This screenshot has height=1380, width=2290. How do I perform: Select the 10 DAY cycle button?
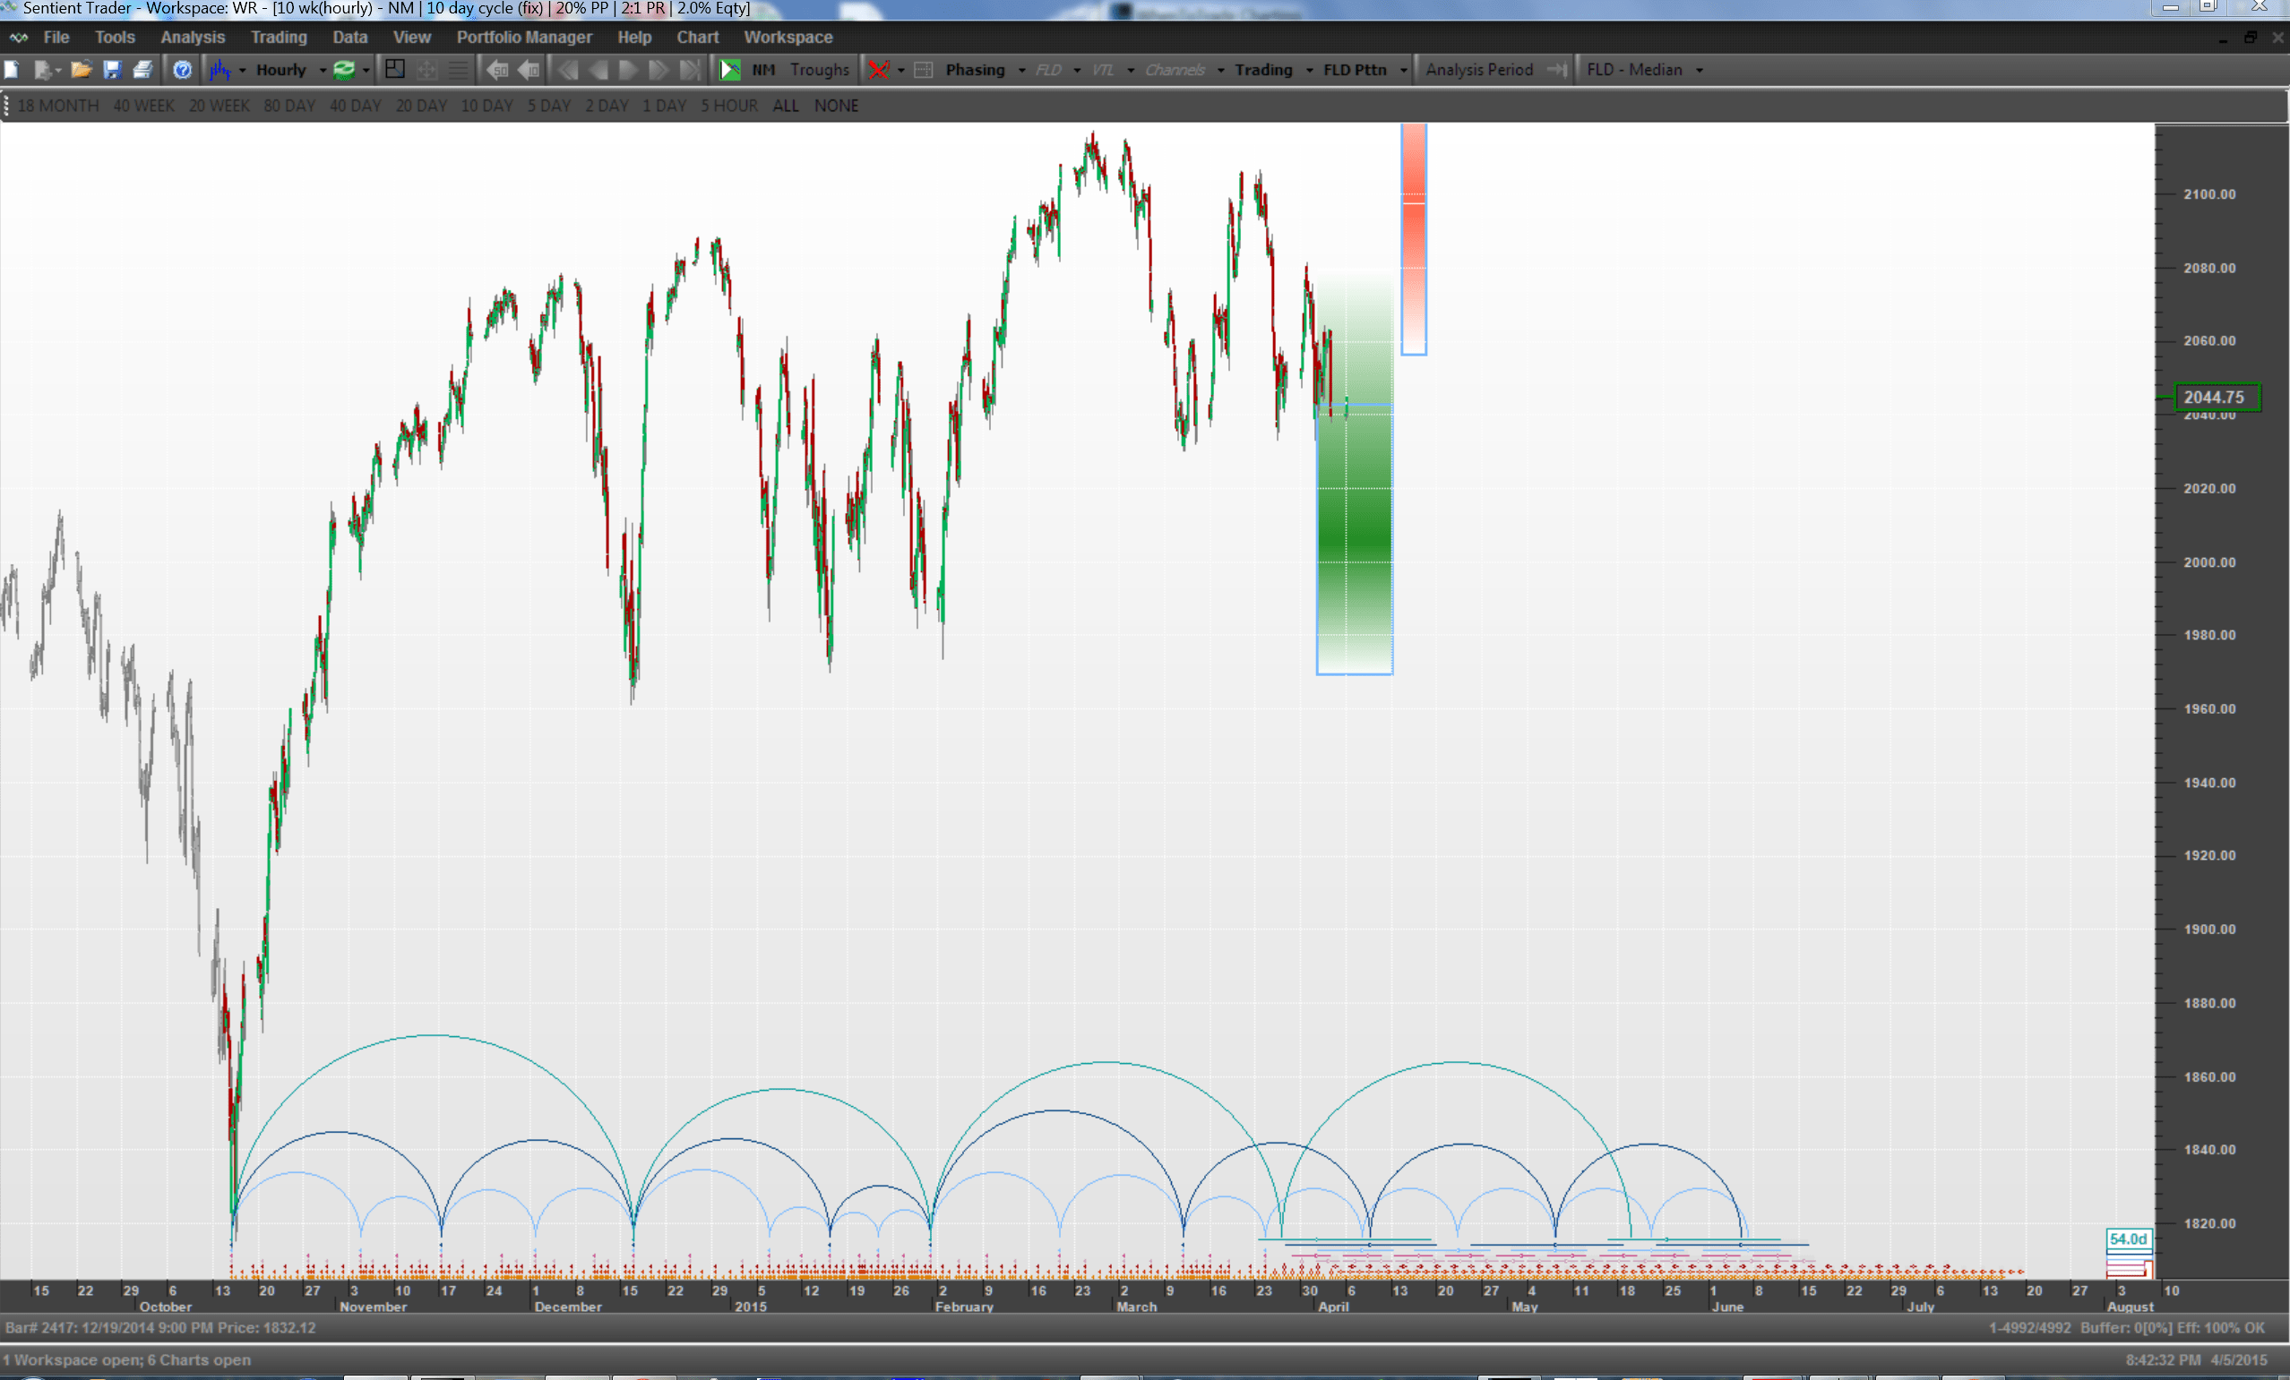pos(486,105)
